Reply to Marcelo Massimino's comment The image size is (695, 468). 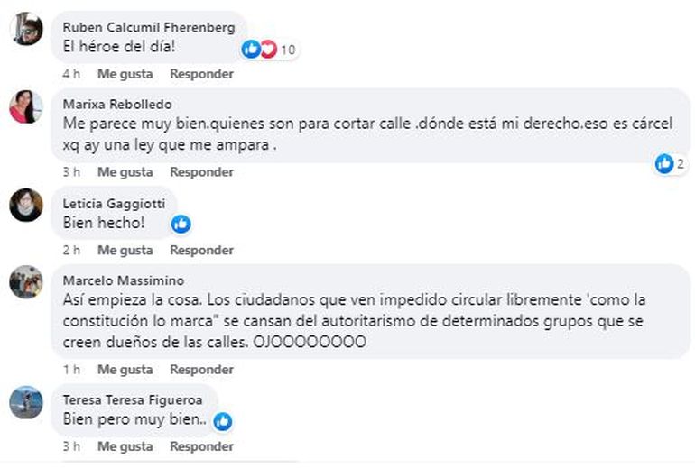(x=201, y=370)
